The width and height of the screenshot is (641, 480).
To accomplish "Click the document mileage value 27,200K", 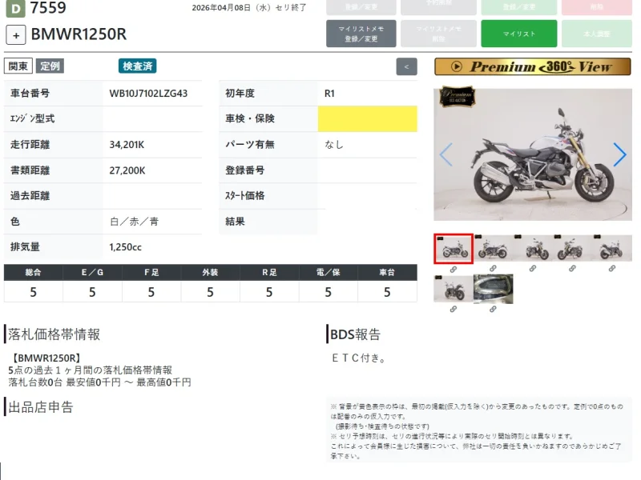I will [127, 170].
